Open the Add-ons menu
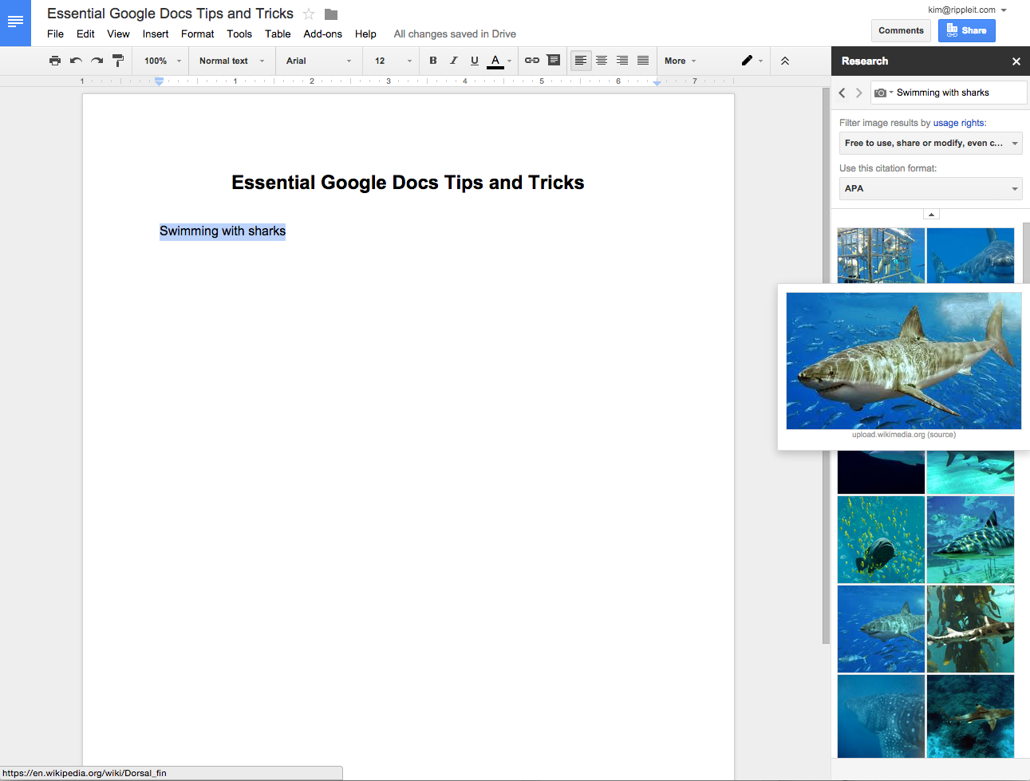 pos(322,34)
